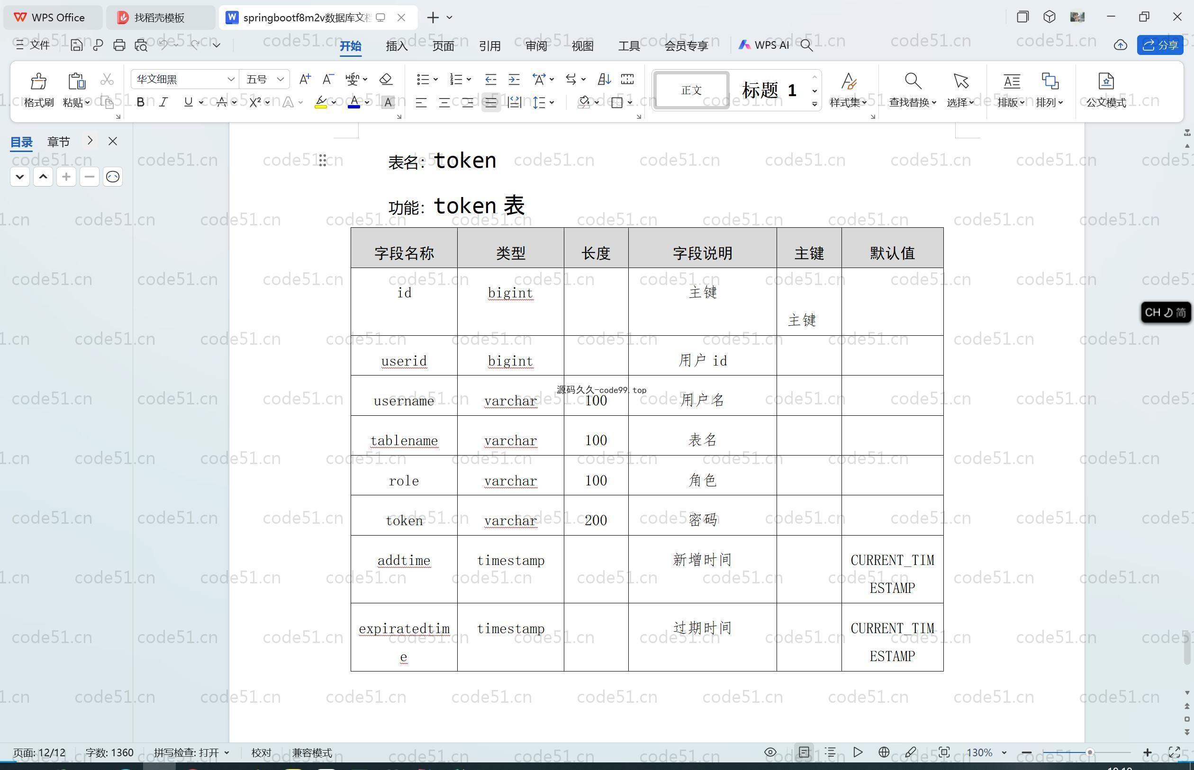Open the font name dropdown 华文细黑

click(231, 80)
